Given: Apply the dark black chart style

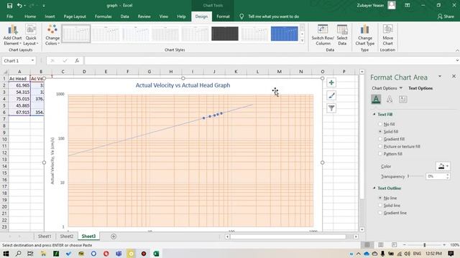Looking at the screenshot, I should click(225, 34).
